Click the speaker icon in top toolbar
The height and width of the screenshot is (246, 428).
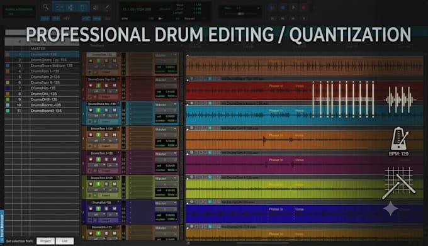[x=95, y=8]
